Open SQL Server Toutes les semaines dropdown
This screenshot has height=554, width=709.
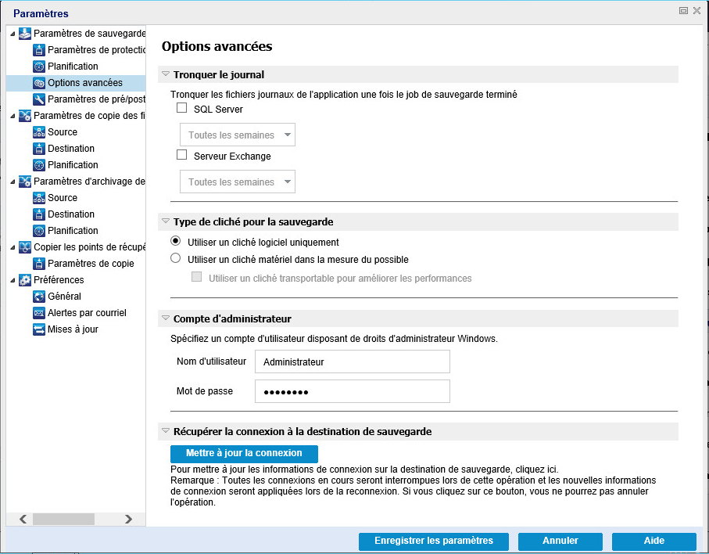point(238,135)
